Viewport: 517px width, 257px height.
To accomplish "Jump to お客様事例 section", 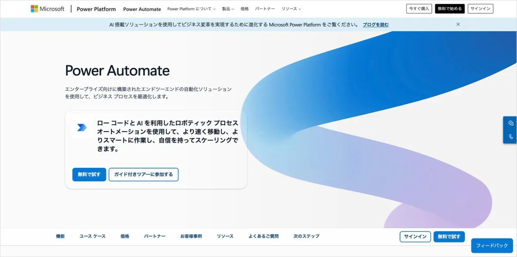I will point(191,236).
